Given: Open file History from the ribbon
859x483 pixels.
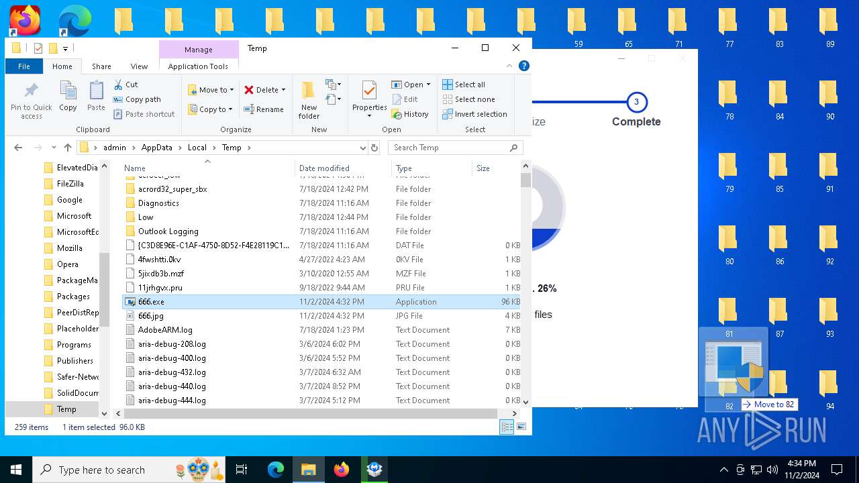Looking at the screenshot, I should [410, 114].
